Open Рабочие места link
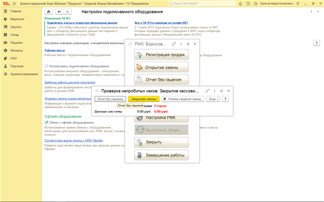Screen dimensions: 324x202 pyautogui.click(x=55, y=50)
